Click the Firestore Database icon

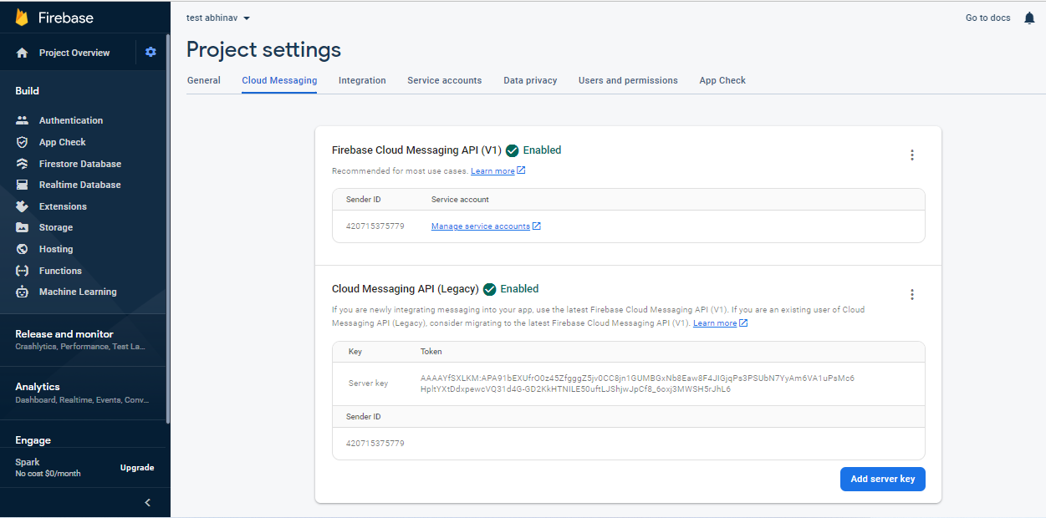pyautogui.click(x=23, y=164)
